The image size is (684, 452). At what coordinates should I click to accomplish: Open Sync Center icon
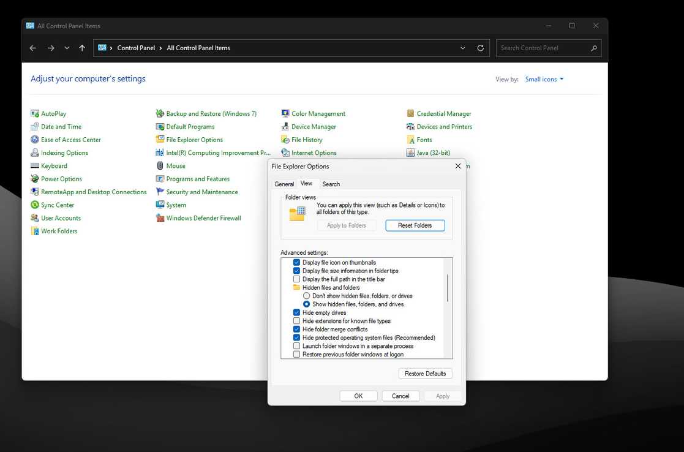[x=35, y=206]
